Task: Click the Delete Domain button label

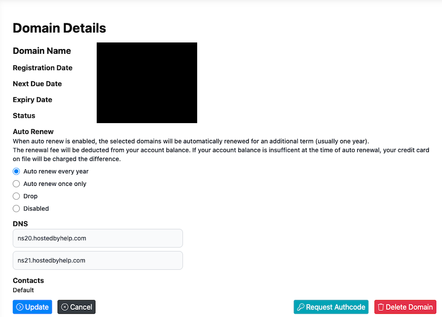Action: pyautogui.click(x=409, y=307)
